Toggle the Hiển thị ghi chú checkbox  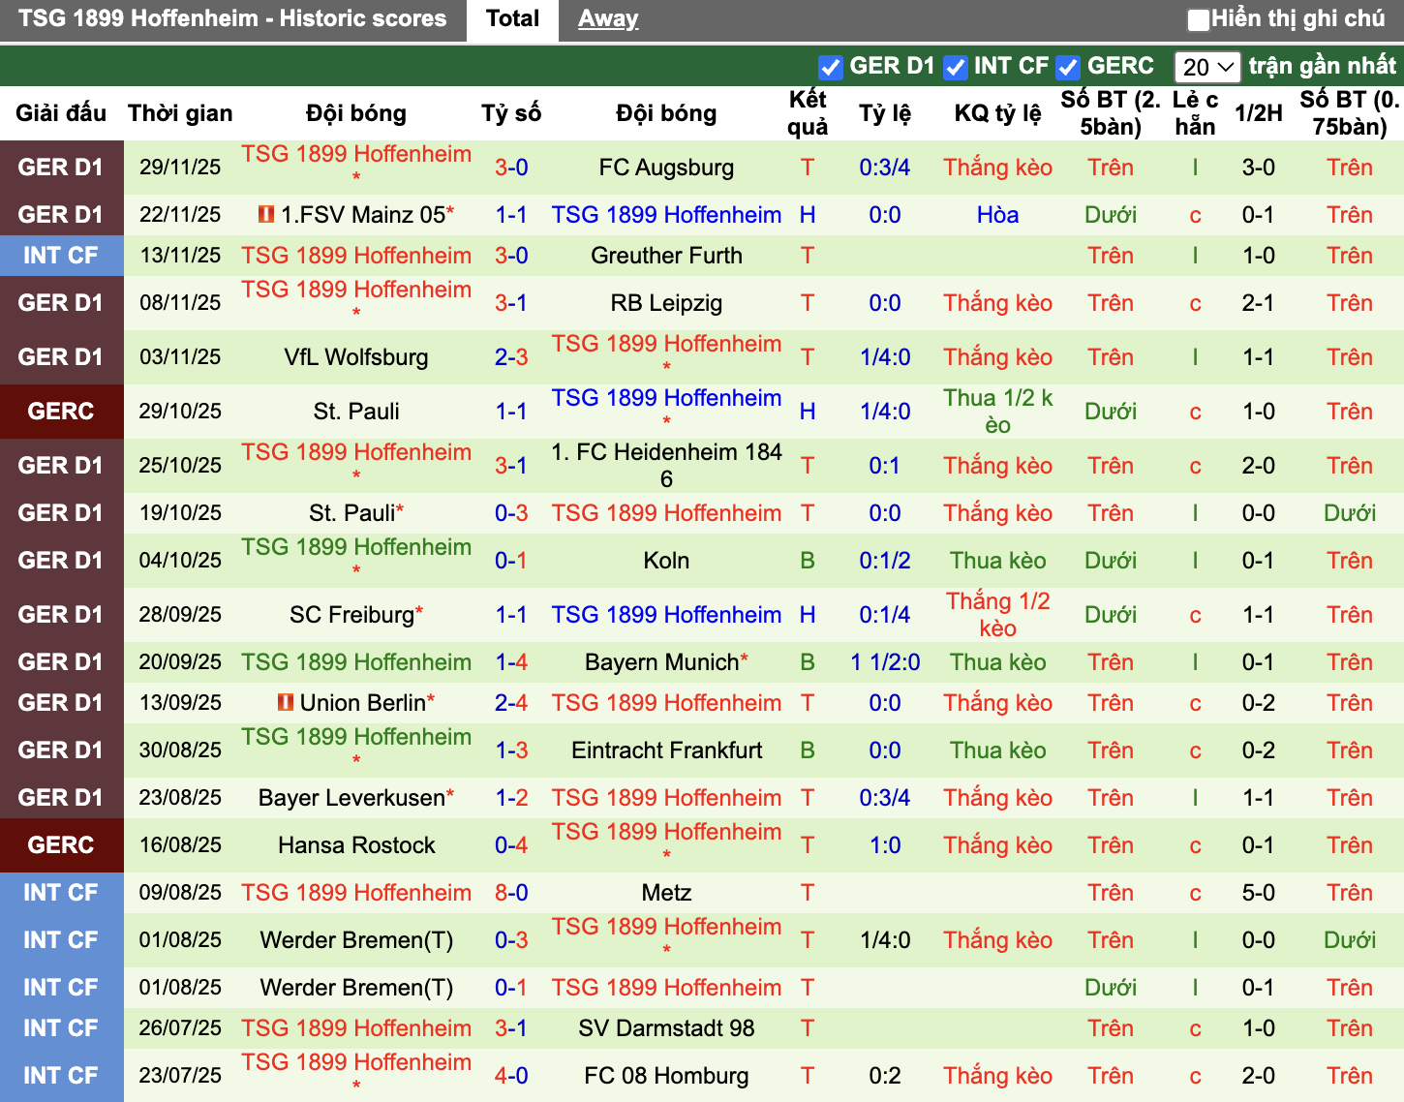tap(1199, 19)
